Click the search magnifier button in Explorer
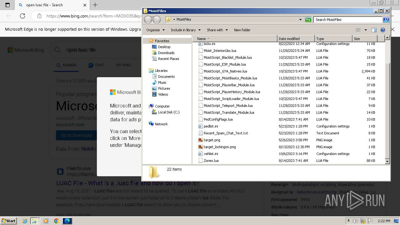This screenshot has height=225, width=400. click(x=386, y=19)
